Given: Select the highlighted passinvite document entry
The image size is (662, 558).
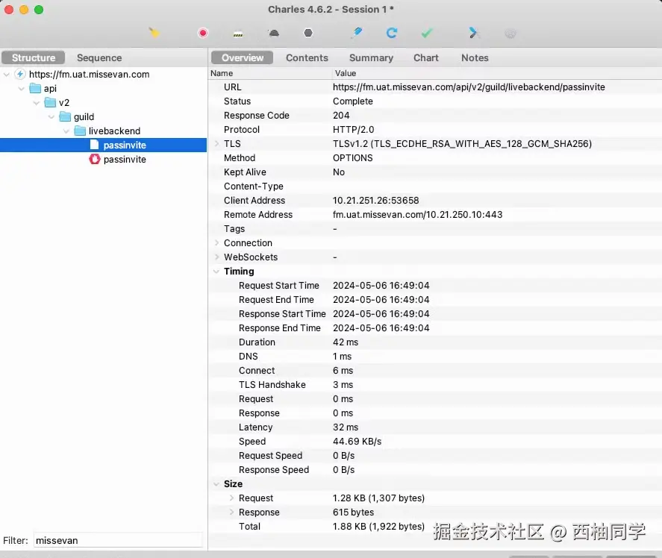Looking at the screenshot, I should (x=104, y=145).
